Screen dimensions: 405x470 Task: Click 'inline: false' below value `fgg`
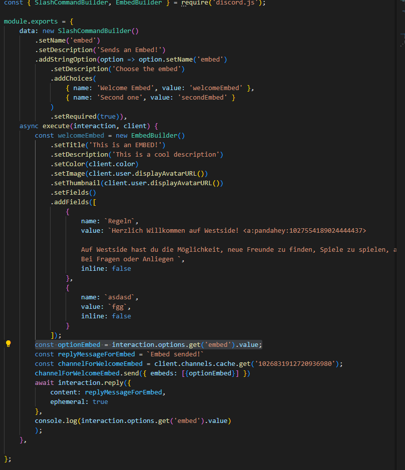coord(106,316)
